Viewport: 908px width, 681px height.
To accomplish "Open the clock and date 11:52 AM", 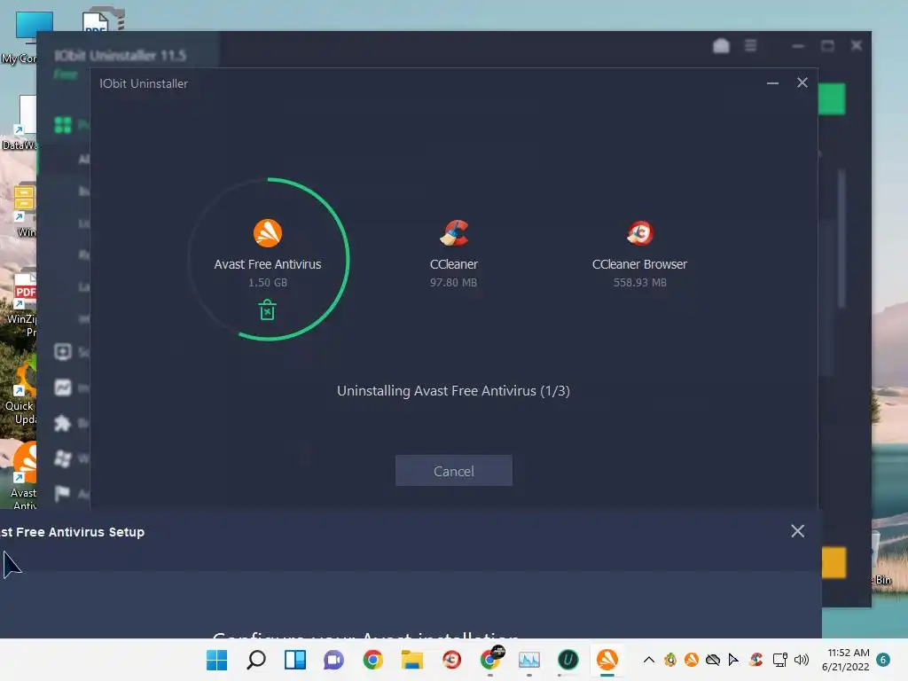I will [846, 660].
